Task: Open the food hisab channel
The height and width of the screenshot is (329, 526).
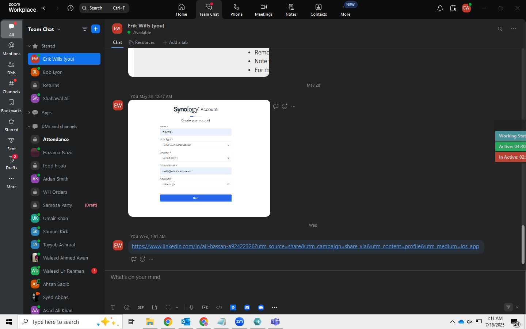Action: (x=64, y=166)
